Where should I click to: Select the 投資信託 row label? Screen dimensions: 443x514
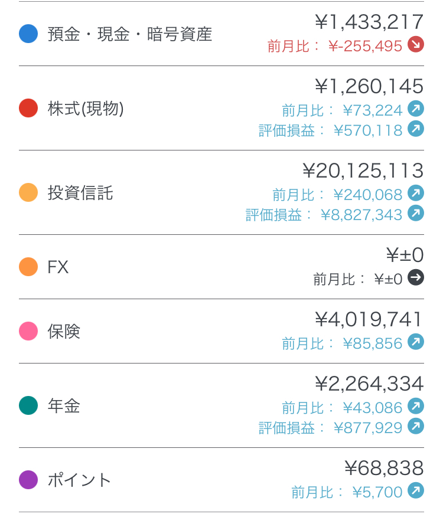[80, 193]
